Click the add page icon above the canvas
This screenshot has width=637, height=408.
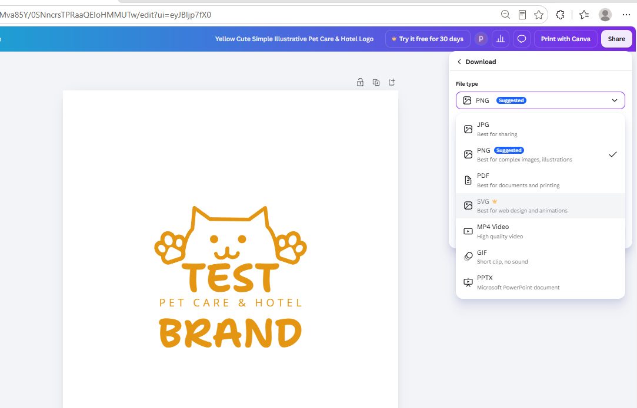pos(392,82)
